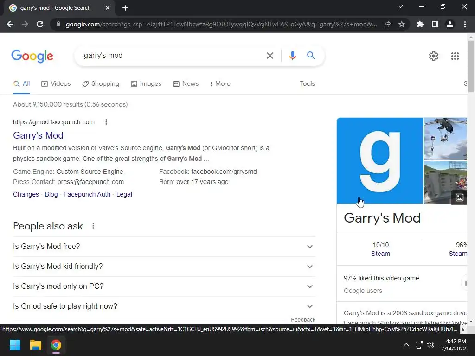Start voice search with the microphone icon
Viewport: 475px width, 356px height.
292,56
